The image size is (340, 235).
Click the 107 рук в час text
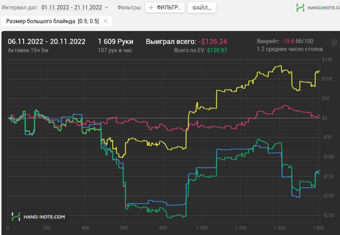click(x=115, y=51)
